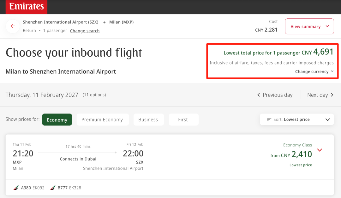Click the red back arrow button
Viewport: 341px width, 198px height.
click(x=13, y=26)
